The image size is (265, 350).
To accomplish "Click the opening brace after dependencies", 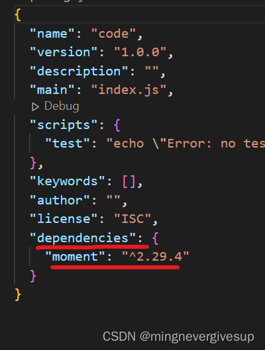I will pos(155,238).
